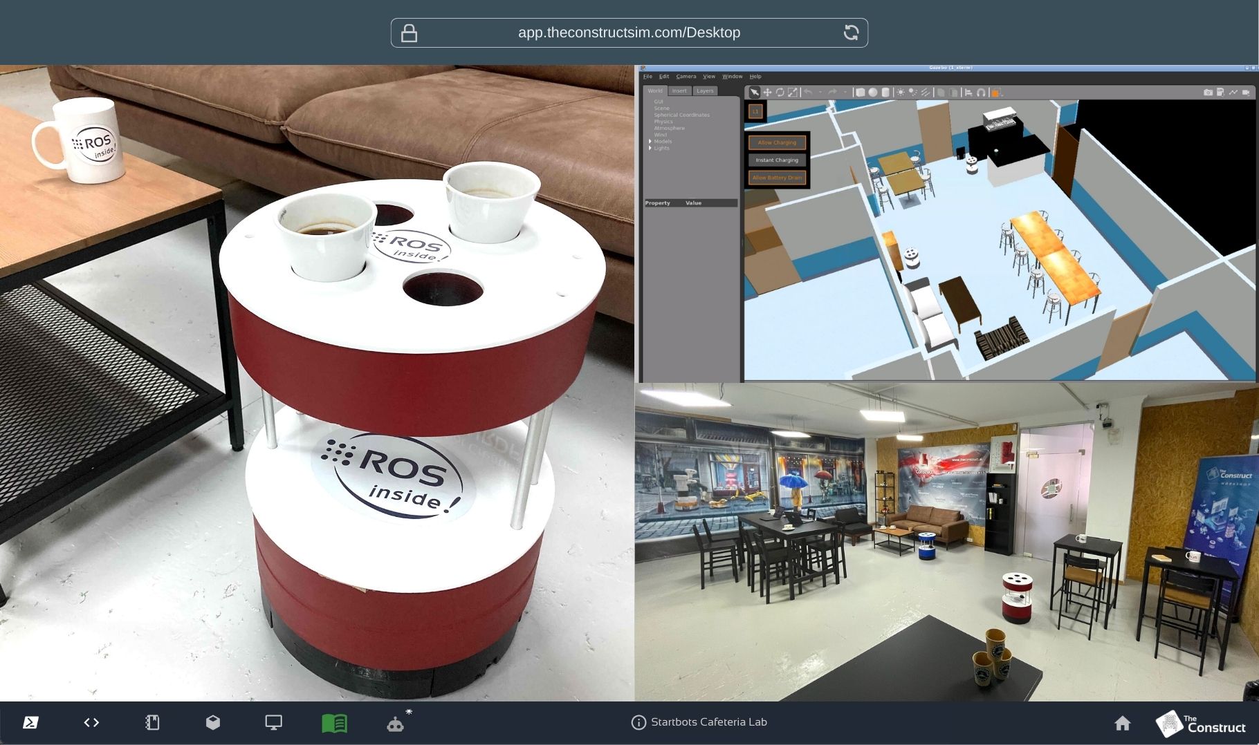This screenshot has height=745, width=1259.
Task: Click the orange L1 button
Action: (755, 111)
